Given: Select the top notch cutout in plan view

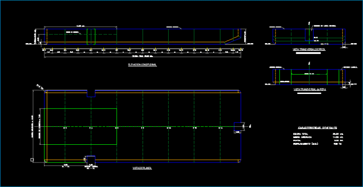Looking at the screenshot, I should coord(91,93).
